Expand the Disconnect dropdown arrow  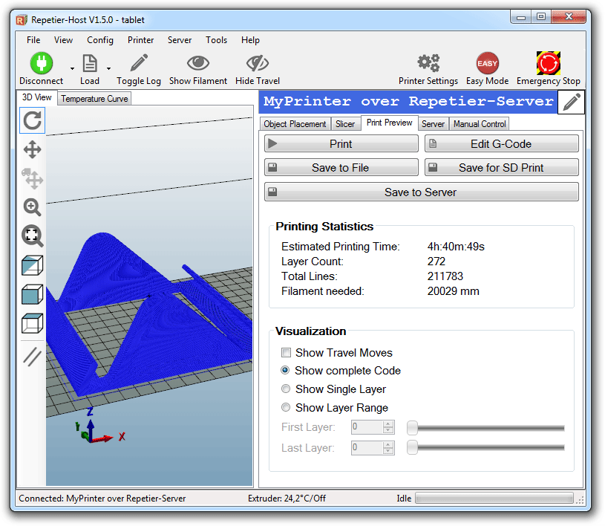pyautogui.click(x=72, y=68)
